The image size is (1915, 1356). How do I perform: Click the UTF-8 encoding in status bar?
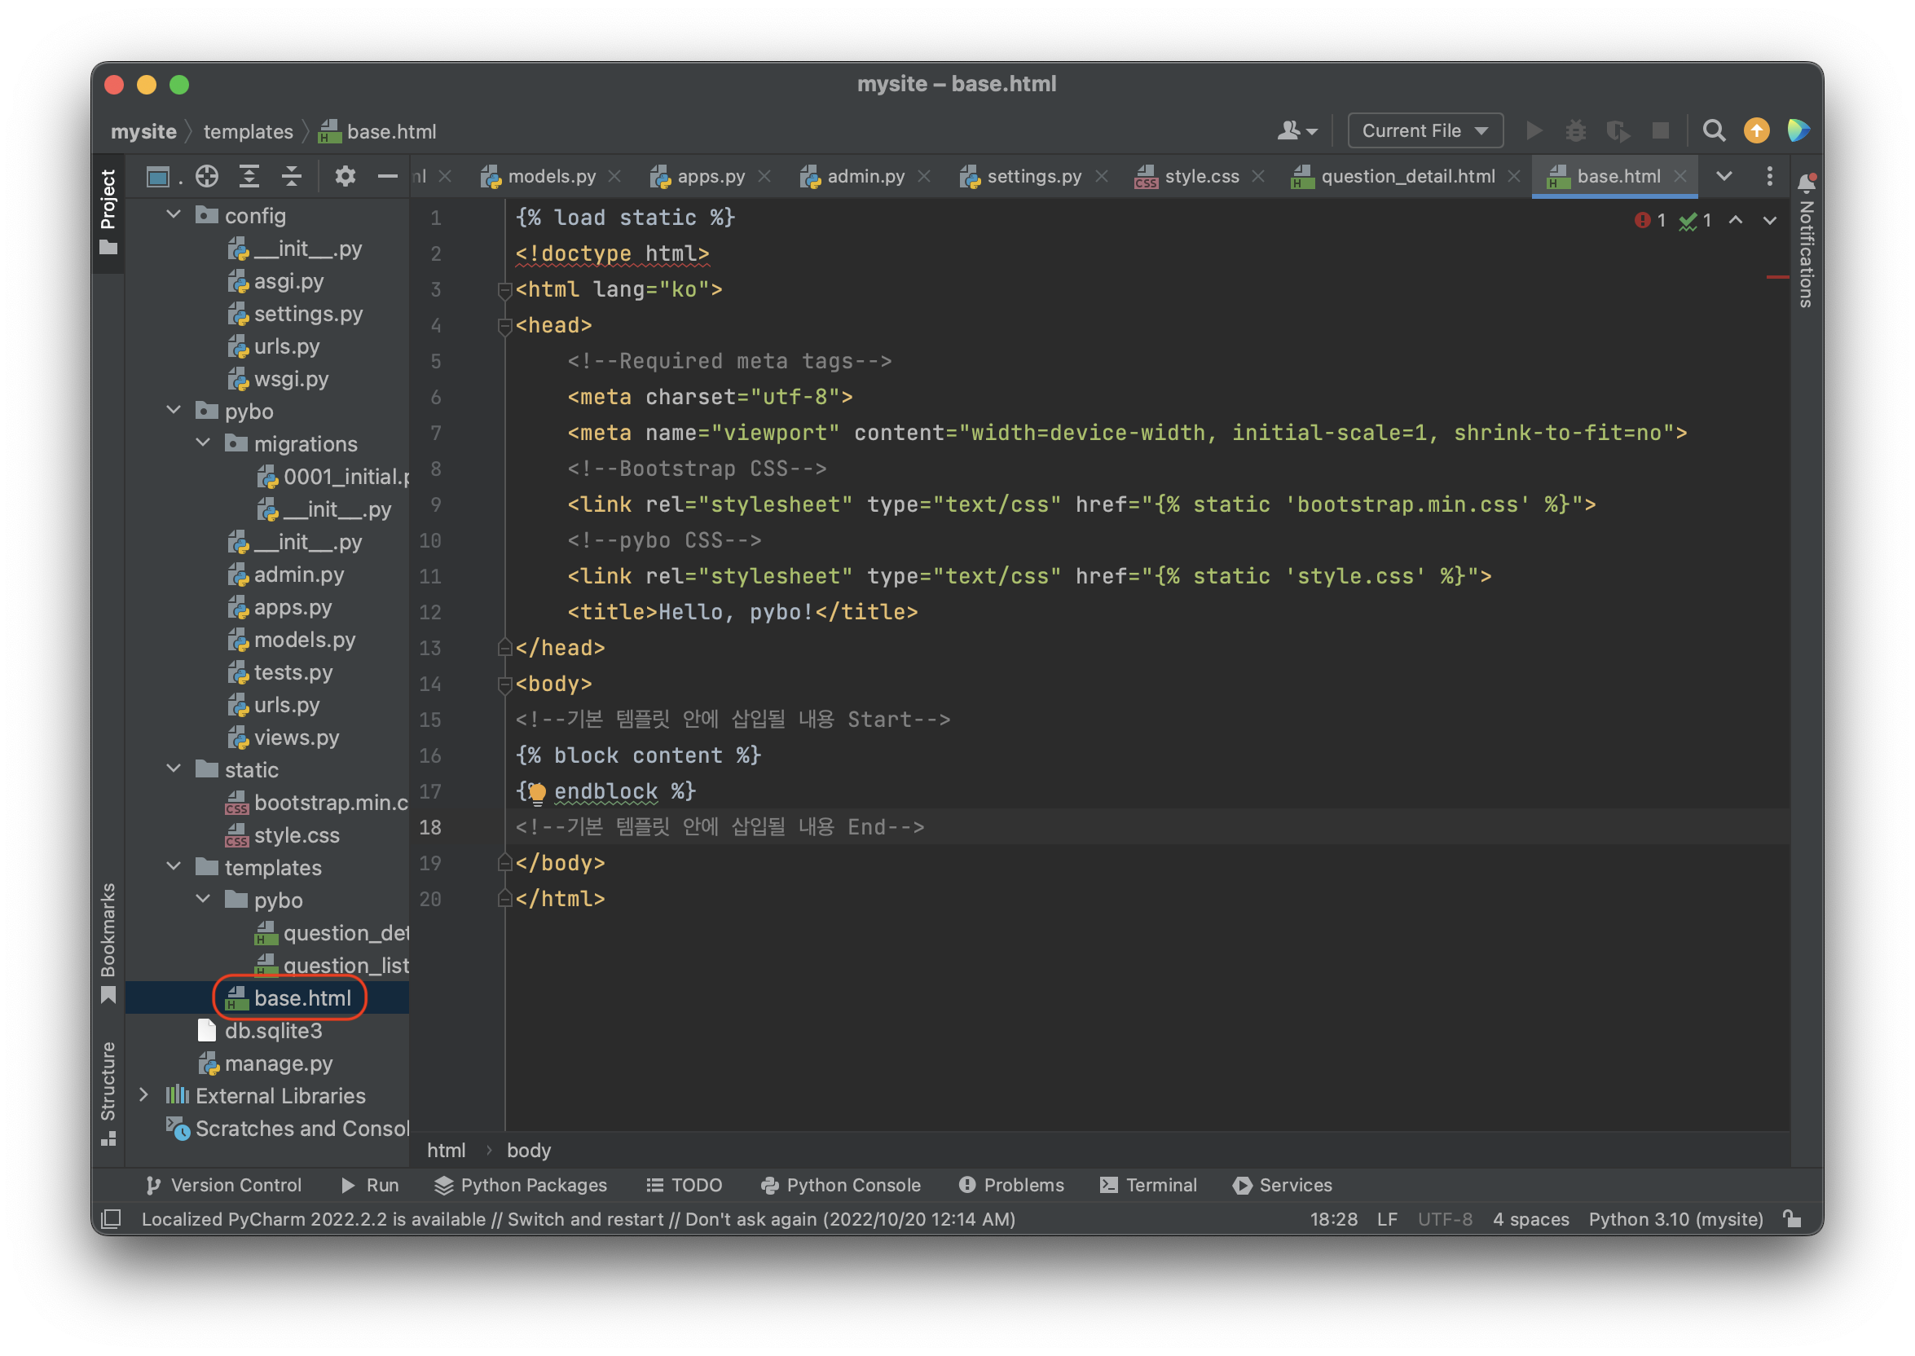pos(1444,1219)
